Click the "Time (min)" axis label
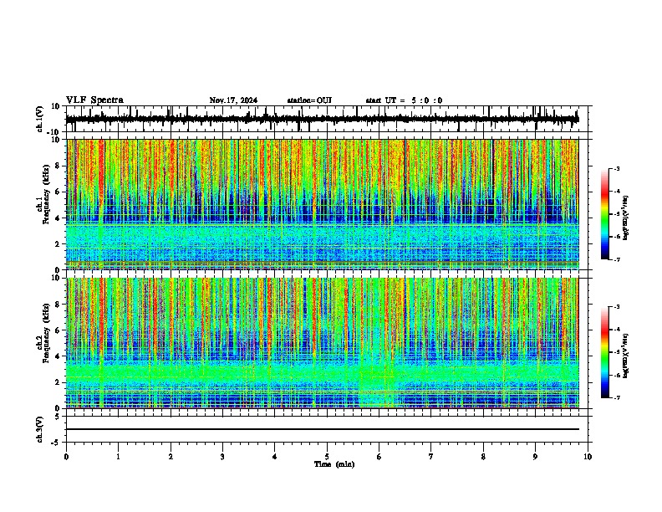 coord(334,464)
